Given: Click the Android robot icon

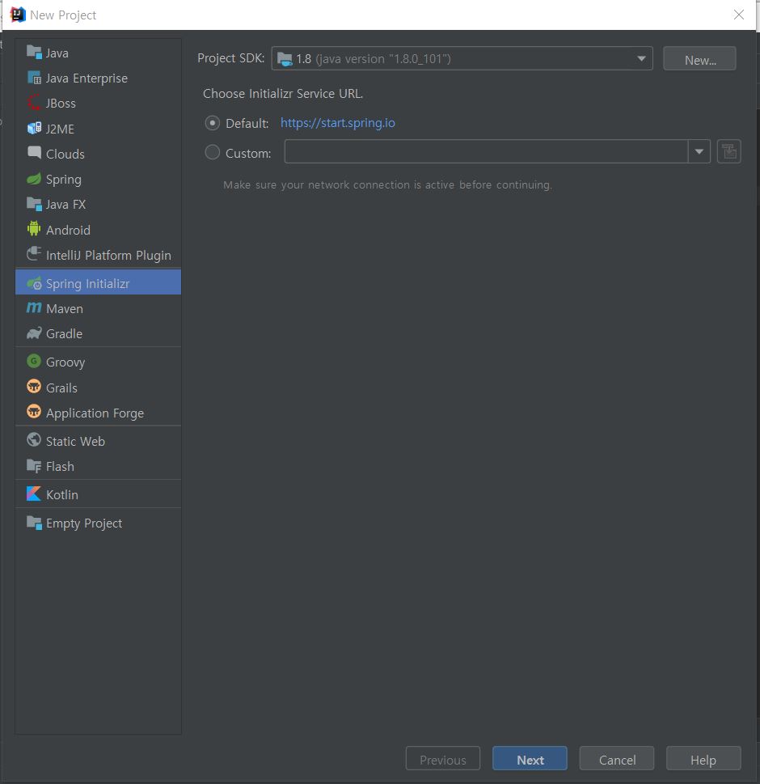Looking at the screenshot, I should 34,229.
